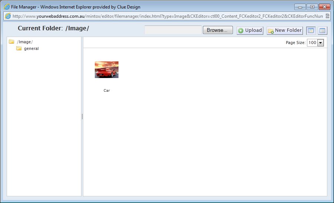
Task: Click the Car file name label
Action: 107,90
